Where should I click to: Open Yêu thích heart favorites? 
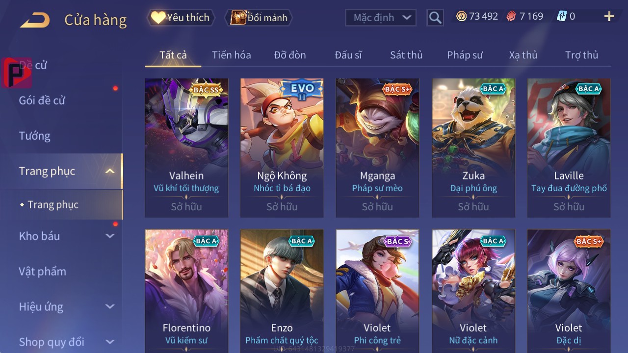click(x=181, y=18)
